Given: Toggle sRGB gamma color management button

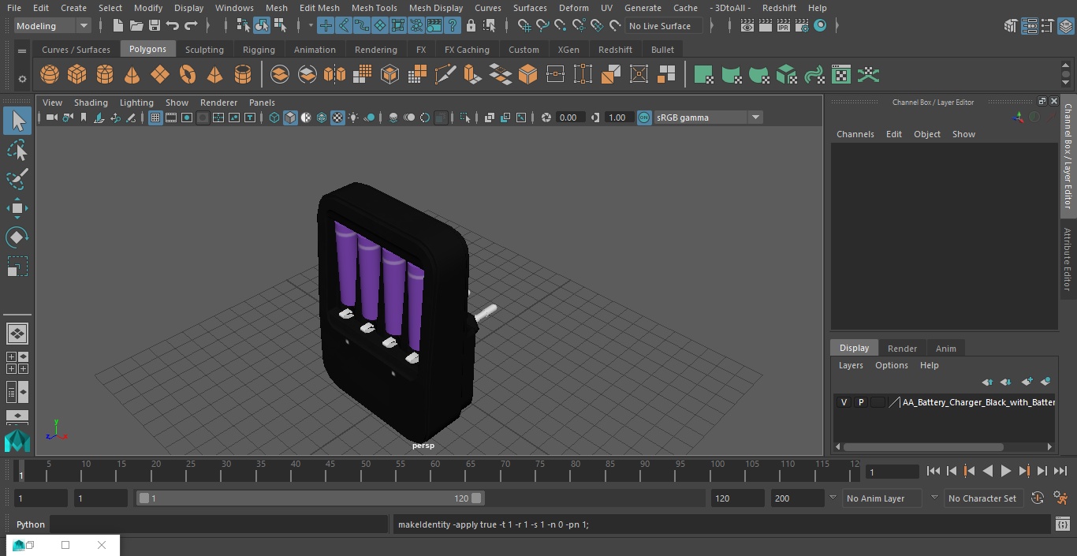Looking at the screenshot, I should tap(644, 118).
